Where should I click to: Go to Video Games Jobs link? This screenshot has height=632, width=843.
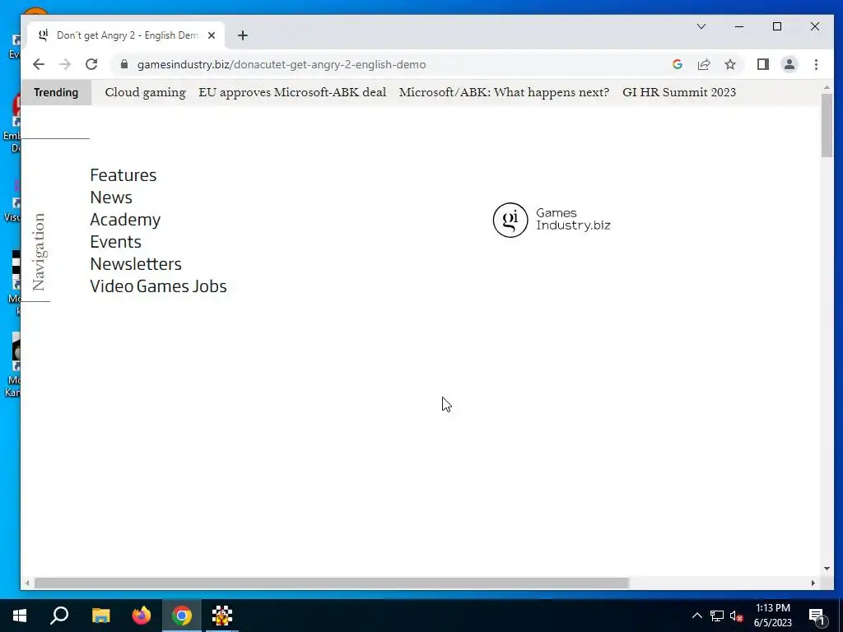(x=159, y=286)
